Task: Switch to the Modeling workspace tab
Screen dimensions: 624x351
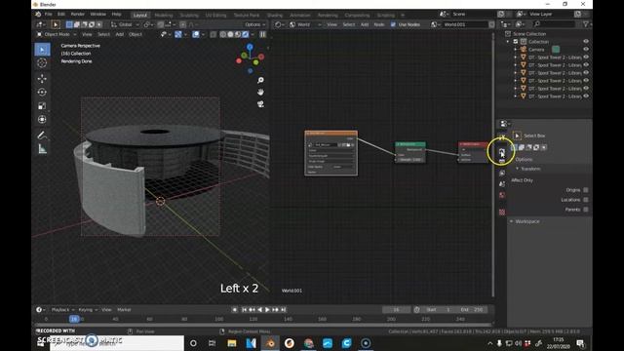Action: point(164,16)
